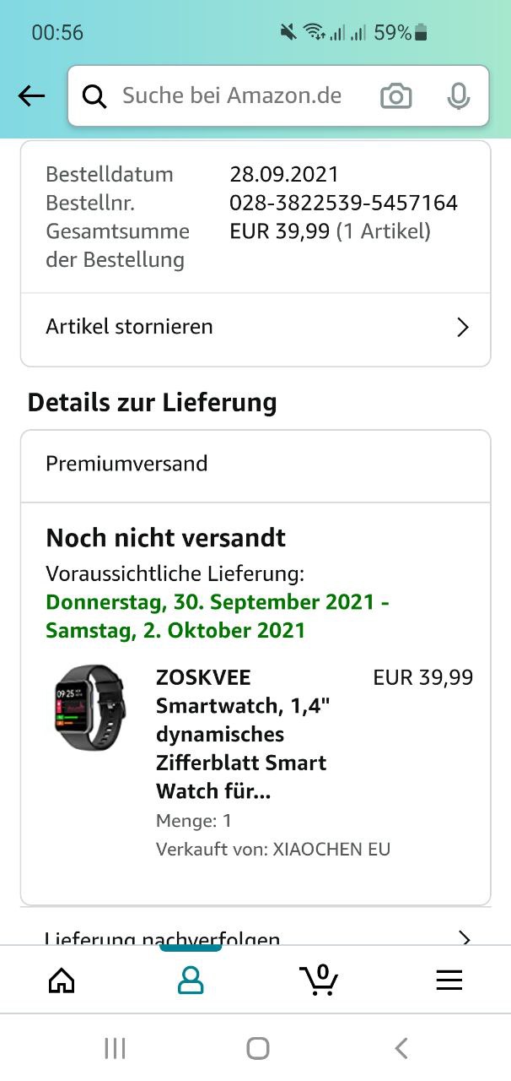Tap the back arrow icon
The image size is (511, 1081).
(31, 96)
